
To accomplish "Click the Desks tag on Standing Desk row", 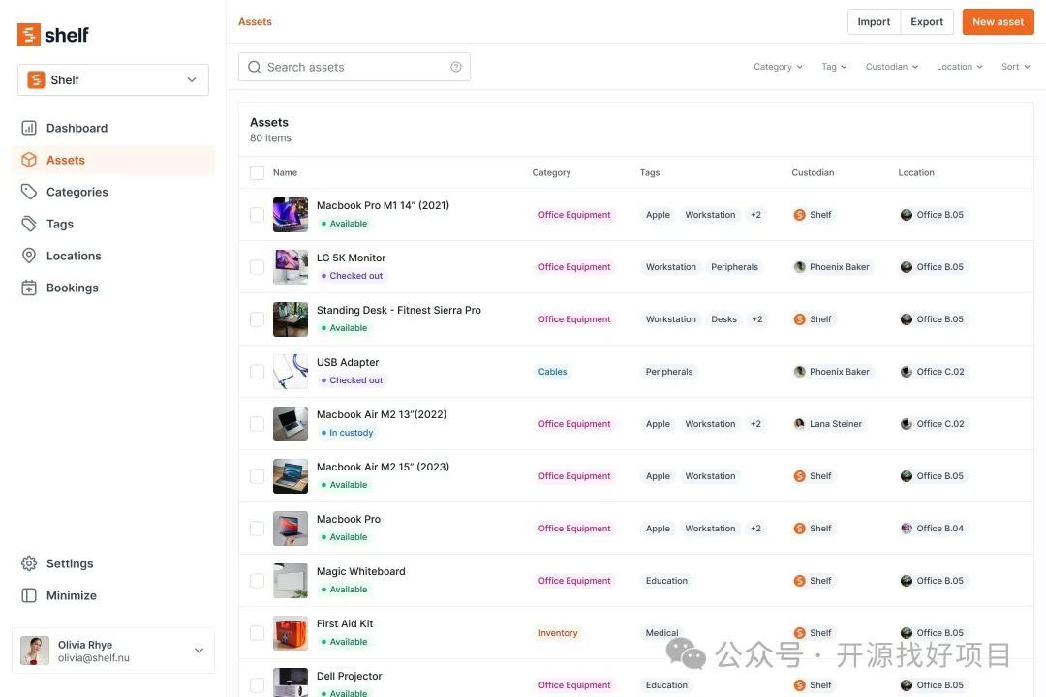I will [x=723, y=319].
